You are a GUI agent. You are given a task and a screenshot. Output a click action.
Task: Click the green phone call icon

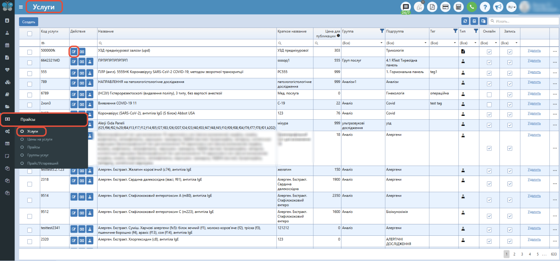472,7
